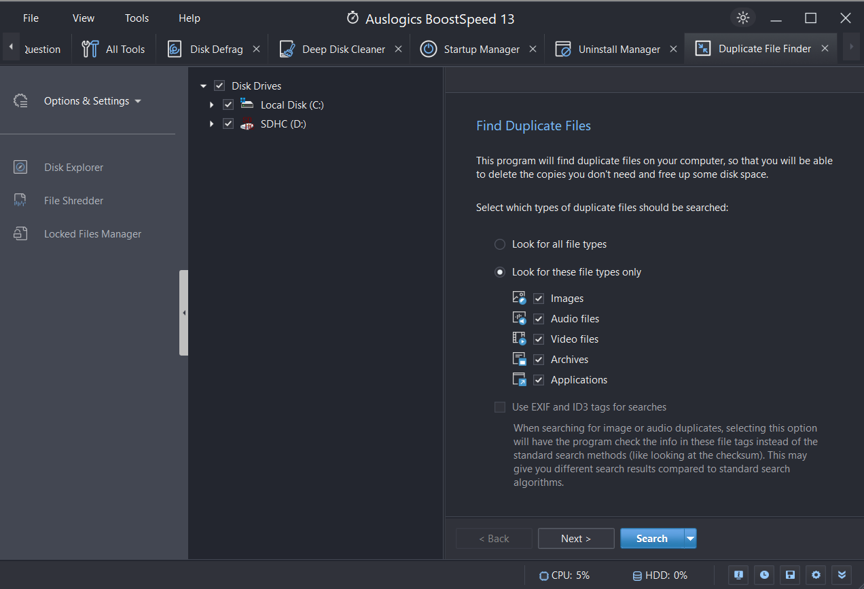Click the HDD: 0% status indicator
The image size is (864, 589).
[x=660, y=575]
